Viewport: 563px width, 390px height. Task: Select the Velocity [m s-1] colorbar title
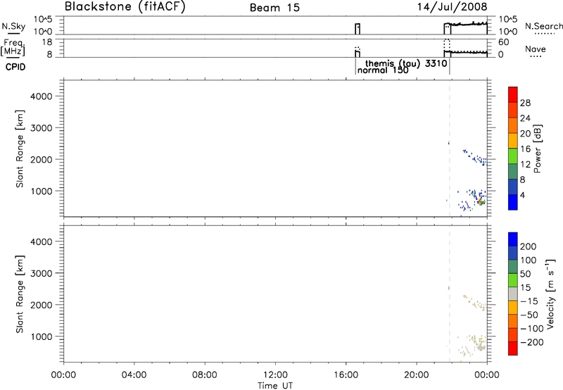pos(550,294)
